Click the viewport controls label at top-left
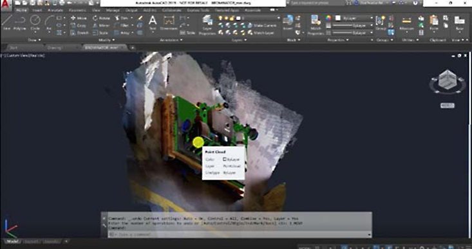Screen dimensions: 472x249 click(23, 55)
